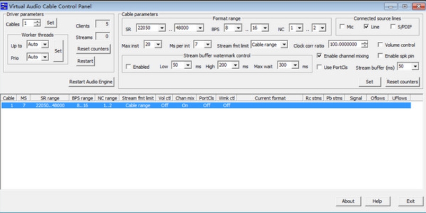Click Reset counters in Driver parameters
The height and width of the screenshot is (213, 426).
(93, 49)
